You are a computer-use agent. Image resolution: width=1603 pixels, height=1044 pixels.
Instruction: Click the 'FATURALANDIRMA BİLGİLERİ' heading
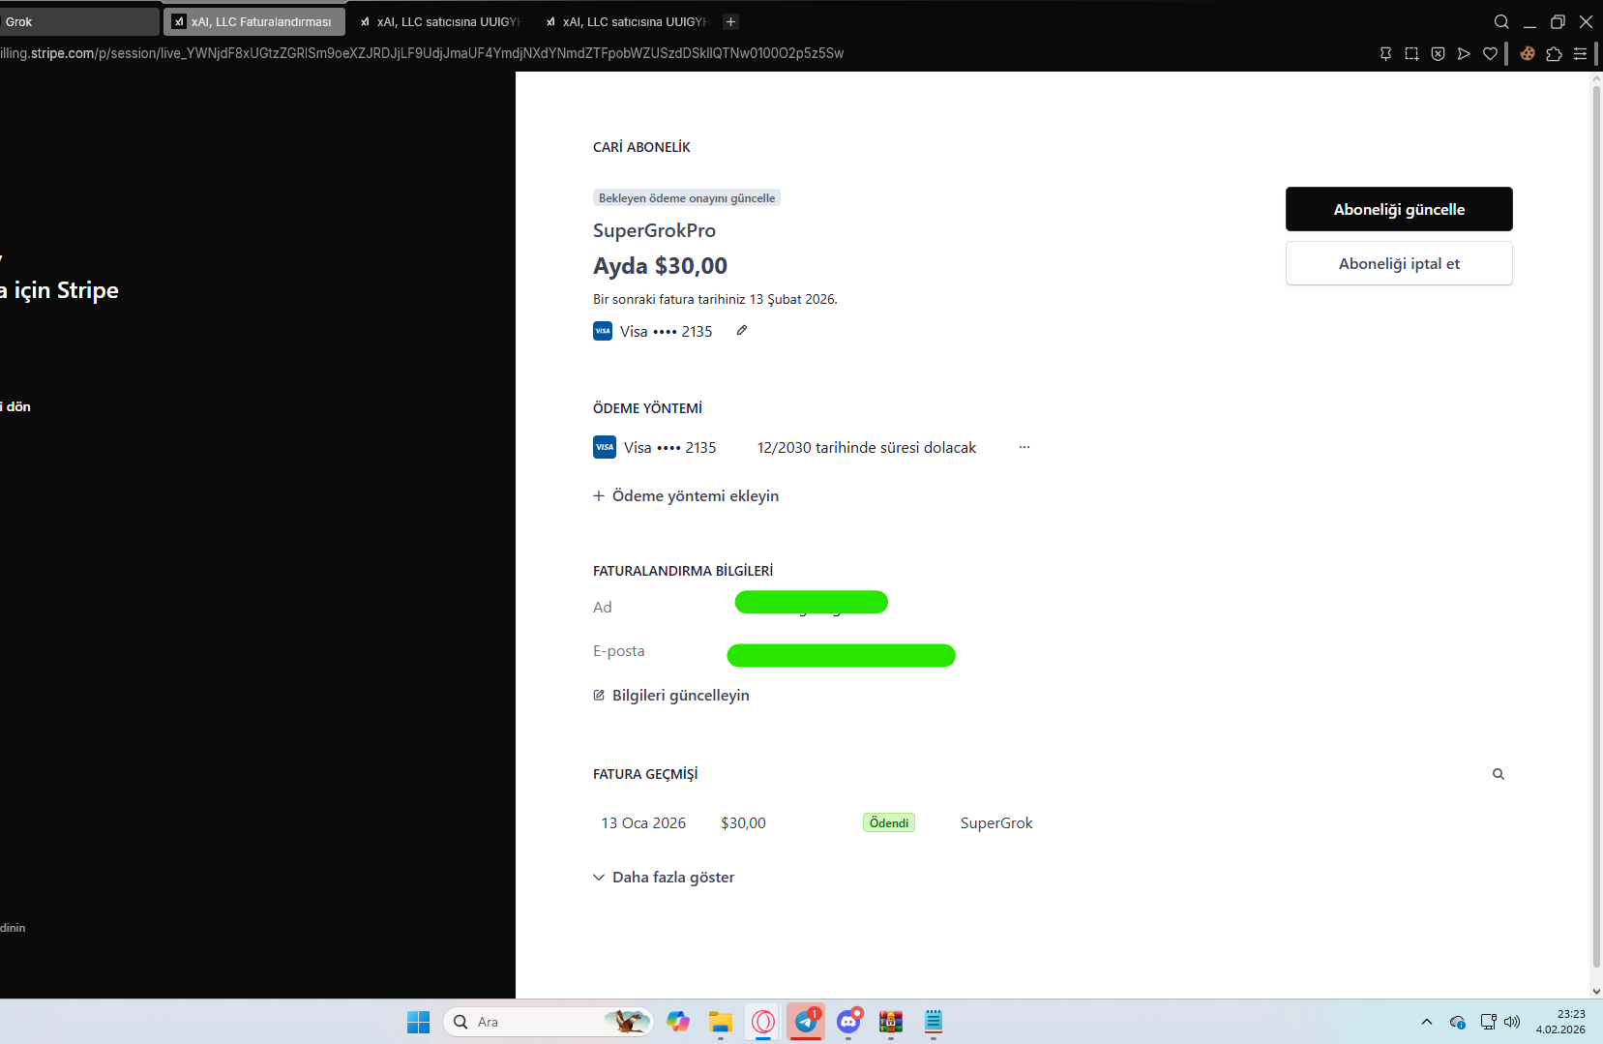(683, 571)
